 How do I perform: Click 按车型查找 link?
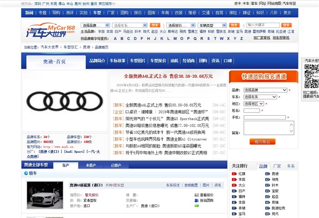coord(281,38)
